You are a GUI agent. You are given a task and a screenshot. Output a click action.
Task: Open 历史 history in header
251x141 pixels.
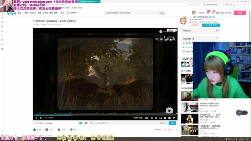tap(222, 13)
